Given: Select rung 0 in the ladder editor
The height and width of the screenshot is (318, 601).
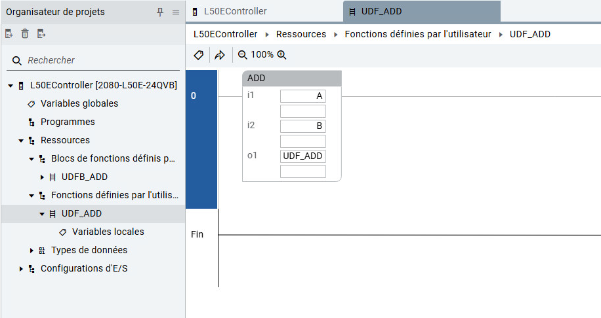Looking at the screenshot, I should [x=201, y=139].
